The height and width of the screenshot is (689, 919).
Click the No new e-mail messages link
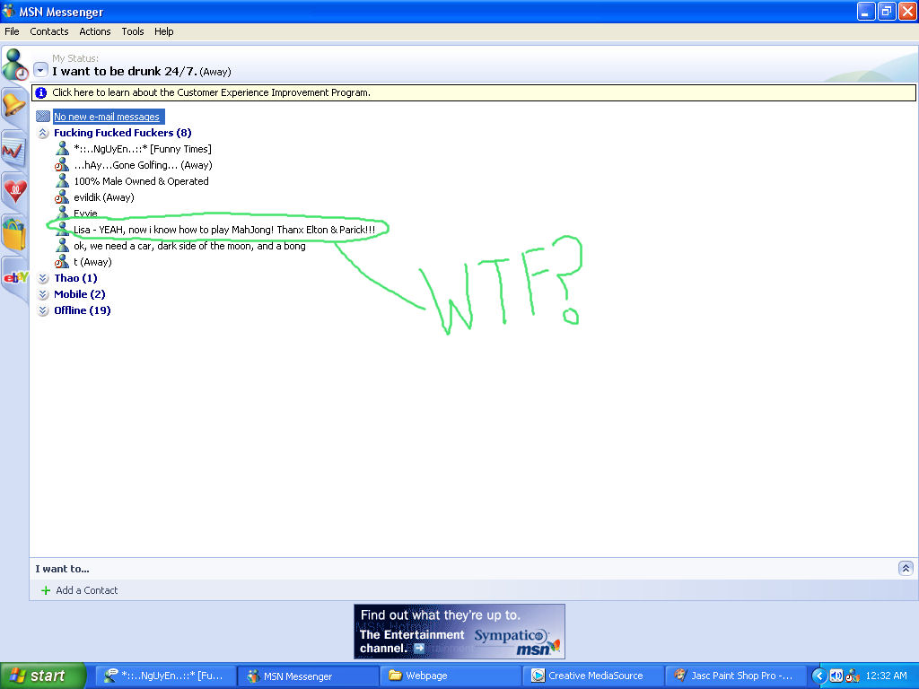(107, 117)
